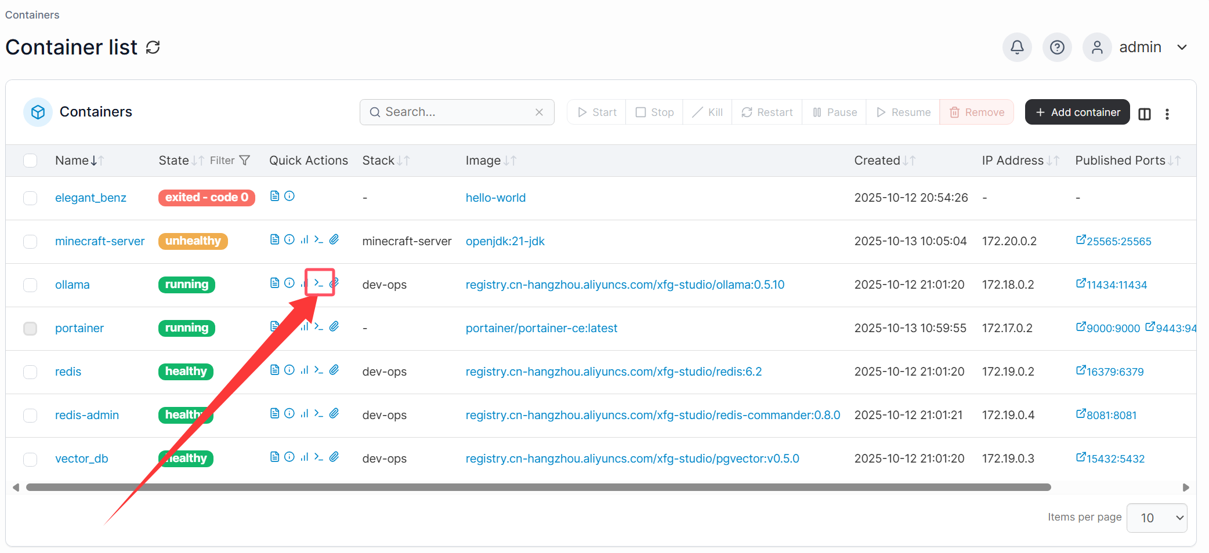Open the items per page dropdown

coord(1156,518)
